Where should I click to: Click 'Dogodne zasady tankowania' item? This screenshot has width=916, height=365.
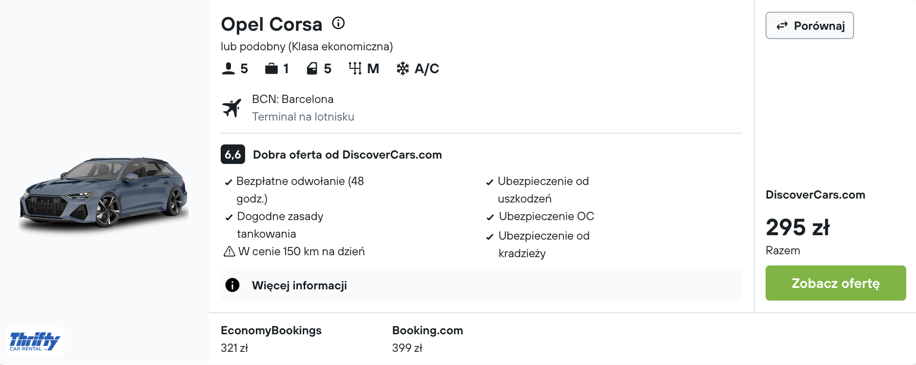(280, 225)
